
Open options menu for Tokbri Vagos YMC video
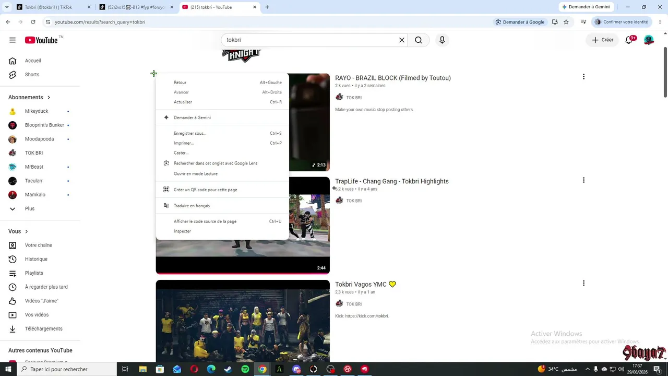583,283
